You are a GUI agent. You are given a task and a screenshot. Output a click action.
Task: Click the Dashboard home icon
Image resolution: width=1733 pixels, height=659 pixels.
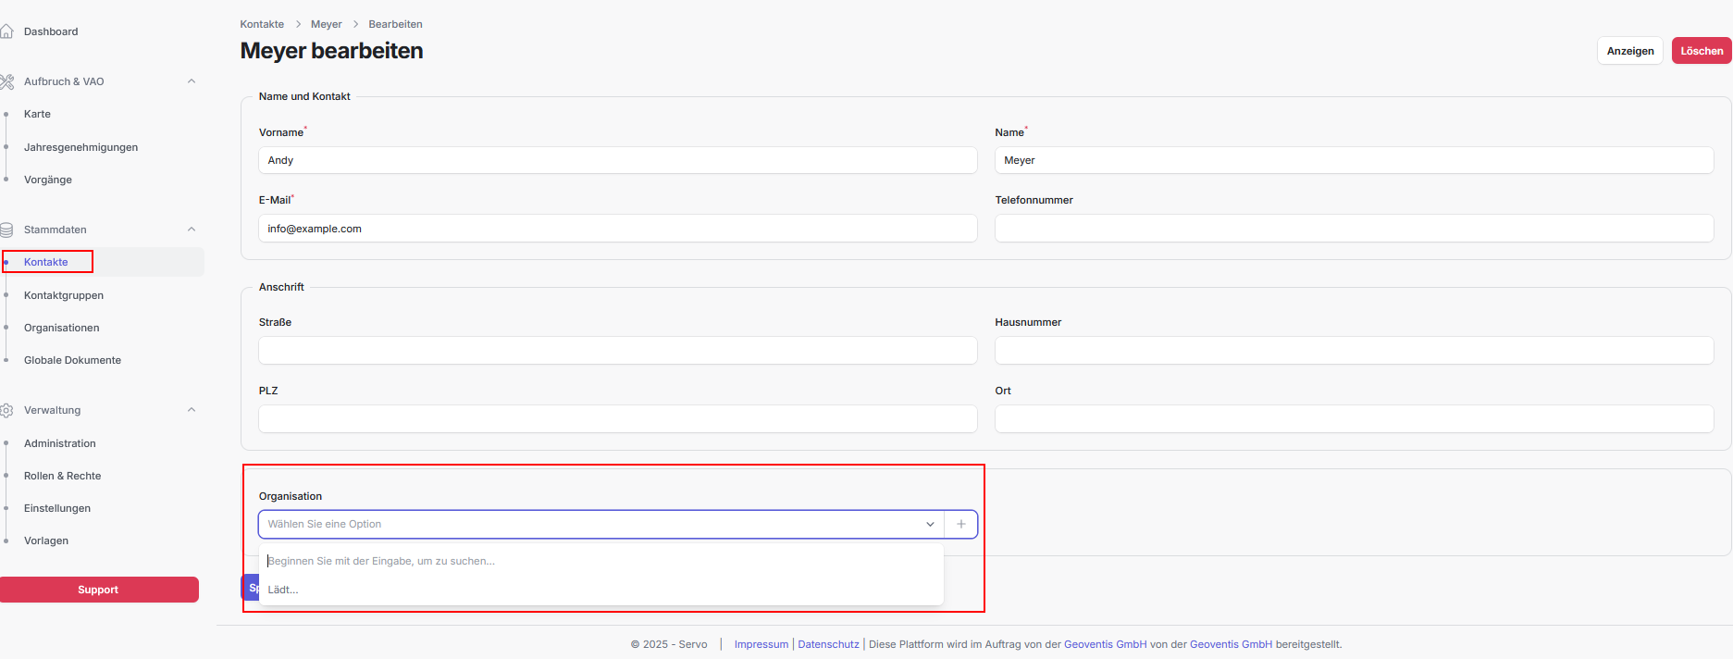6,31
